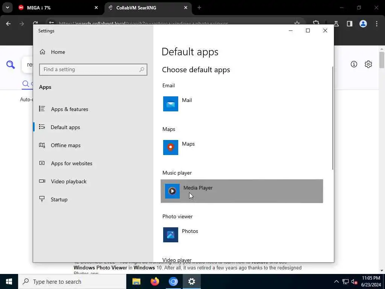Toggle the browser side panel
The width and height of the screenshot is (385, 289).
pyautogui.click(x=350, y=24)
